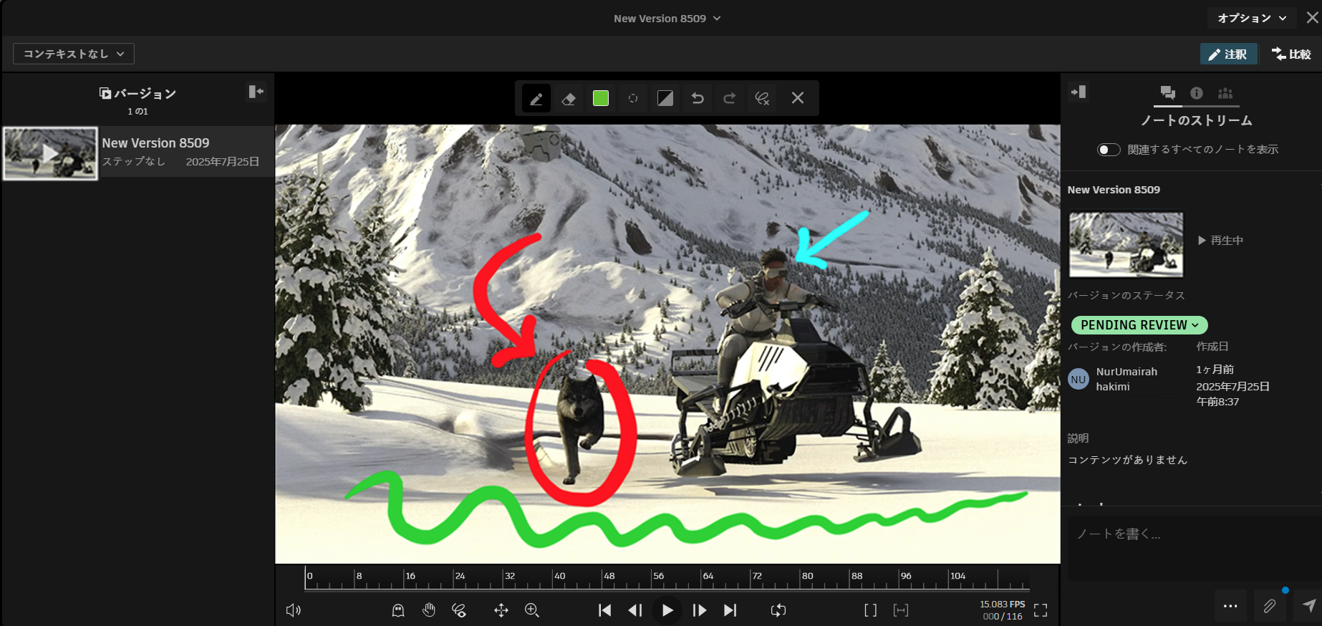This screenshot has width=1322, height=626.
Task: Click the version thumbnail in notes panel
Action: tap(1126, 244)
